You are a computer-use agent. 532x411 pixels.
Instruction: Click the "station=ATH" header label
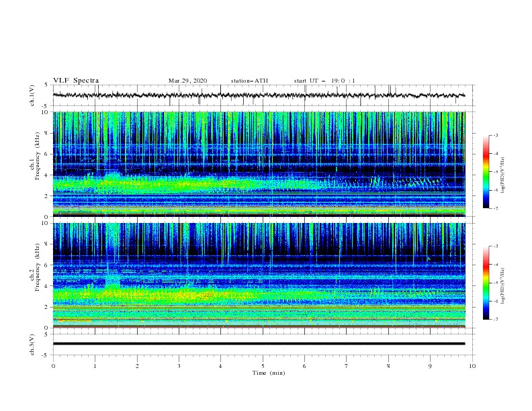tap(249, 81)
